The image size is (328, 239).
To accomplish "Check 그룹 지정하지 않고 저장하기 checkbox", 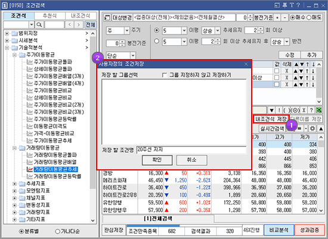I will [x=165, y=75].
